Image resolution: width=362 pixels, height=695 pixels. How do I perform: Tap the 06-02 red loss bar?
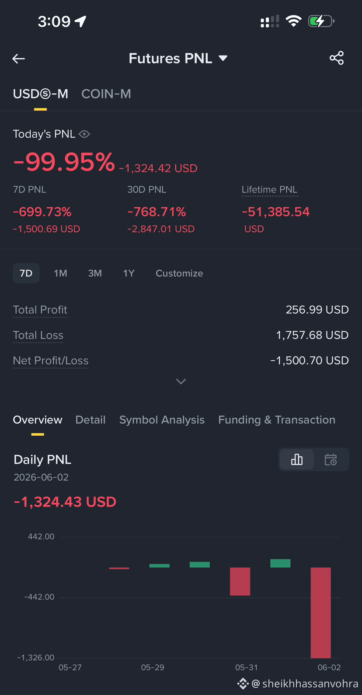click(321, 613)
